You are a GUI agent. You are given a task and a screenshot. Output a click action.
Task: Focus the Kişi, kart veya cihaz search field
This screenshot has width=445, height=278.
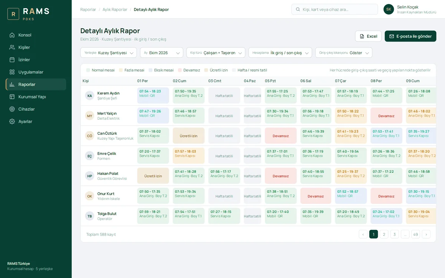(x=334, y=9)
